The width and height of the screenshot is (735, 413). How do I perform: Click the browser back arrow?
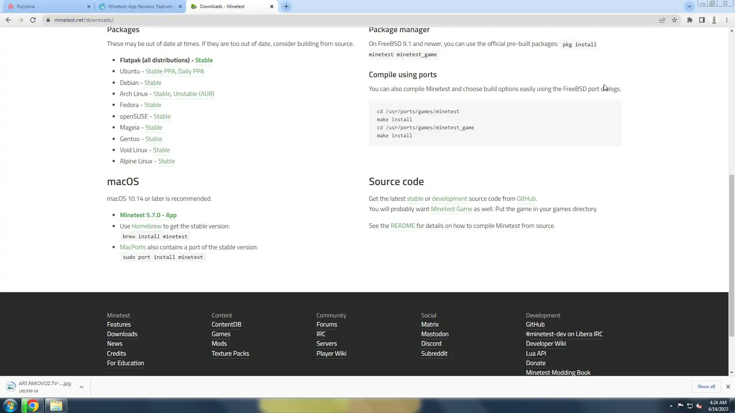(8, 20)
